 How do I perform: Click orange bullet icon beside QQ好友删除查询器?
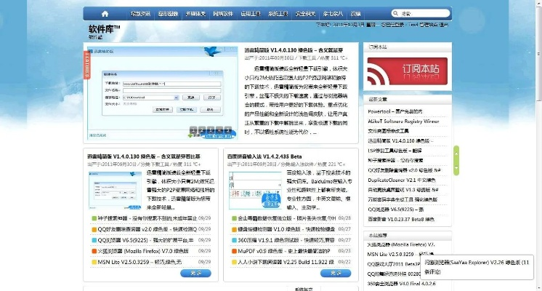click(x=94, y=228)
